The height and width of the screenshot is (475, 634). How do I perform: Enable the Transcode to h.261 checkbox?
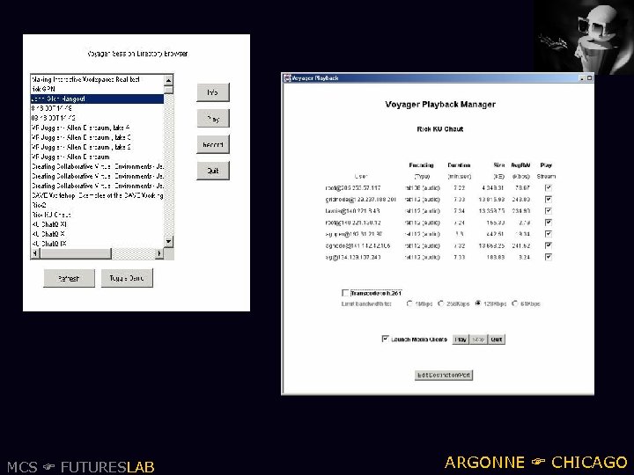(345, 293)
